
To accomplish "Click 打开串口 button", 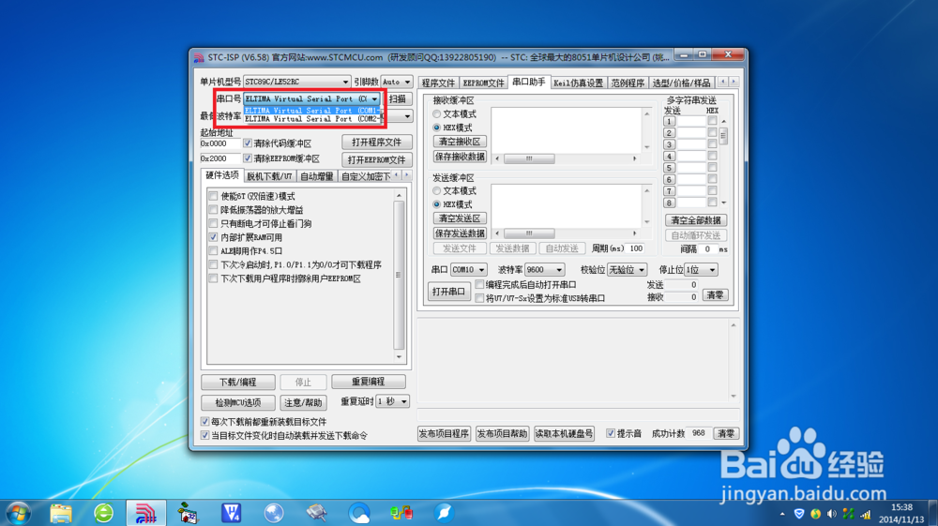I will (448, 292).
